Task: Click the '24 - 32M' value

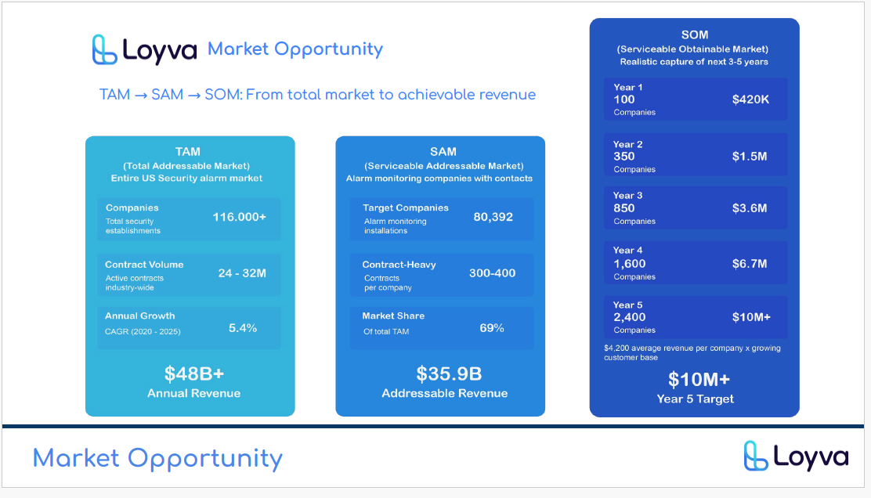Action: pos(242,273)
